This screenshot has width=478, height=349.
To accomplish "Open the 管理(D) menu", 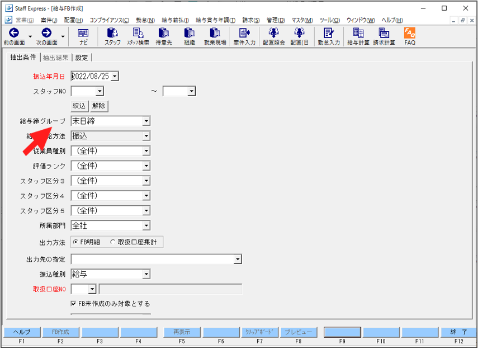I will [276, 20].
